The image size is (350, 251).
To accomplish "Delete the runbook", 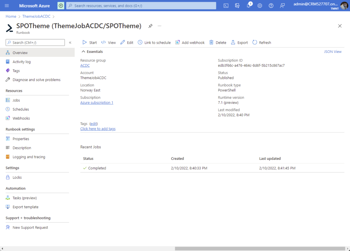I will (x=218, y=42).
